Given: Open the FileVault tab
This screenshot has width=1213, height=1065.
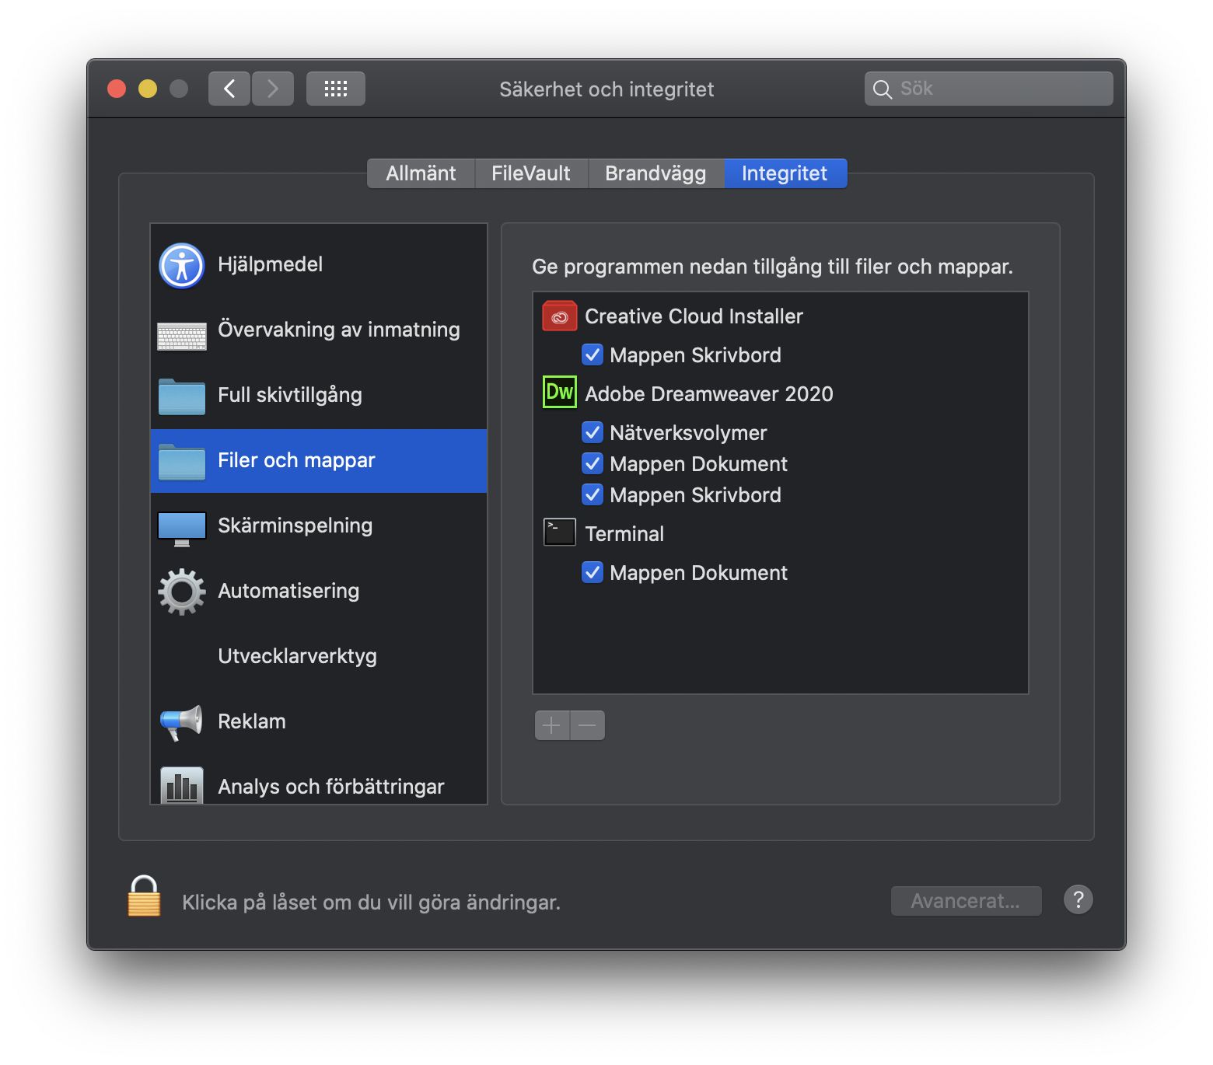Looking at the screenshot, I should click(531, 173).
